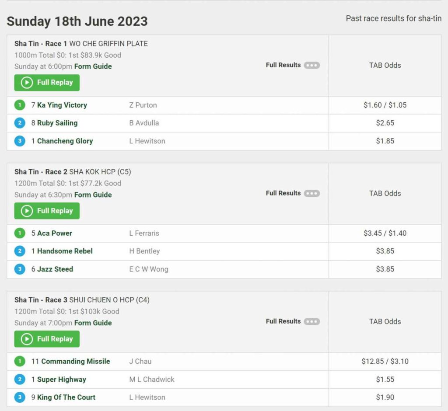Click the second-place badge beside Ruby Sailing

pos(20,123)
